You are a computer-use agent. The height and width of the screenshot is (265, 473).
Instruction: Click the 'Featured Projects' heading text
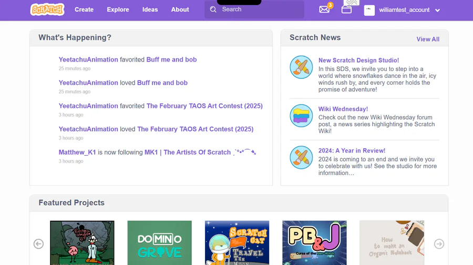[71, 202]
